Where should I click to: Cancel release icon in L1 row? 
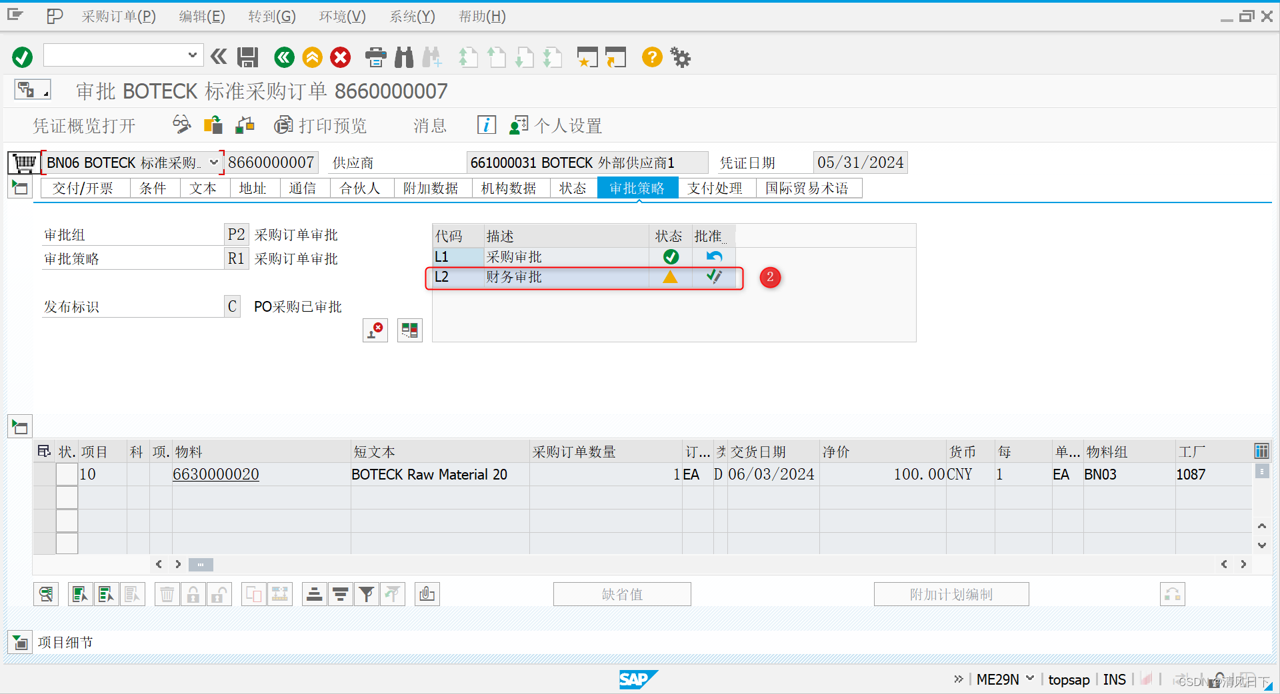[714, 256]
